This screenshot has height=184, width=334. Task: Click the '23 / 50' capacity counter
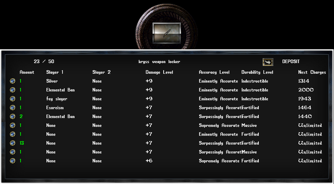coord(44,62)
